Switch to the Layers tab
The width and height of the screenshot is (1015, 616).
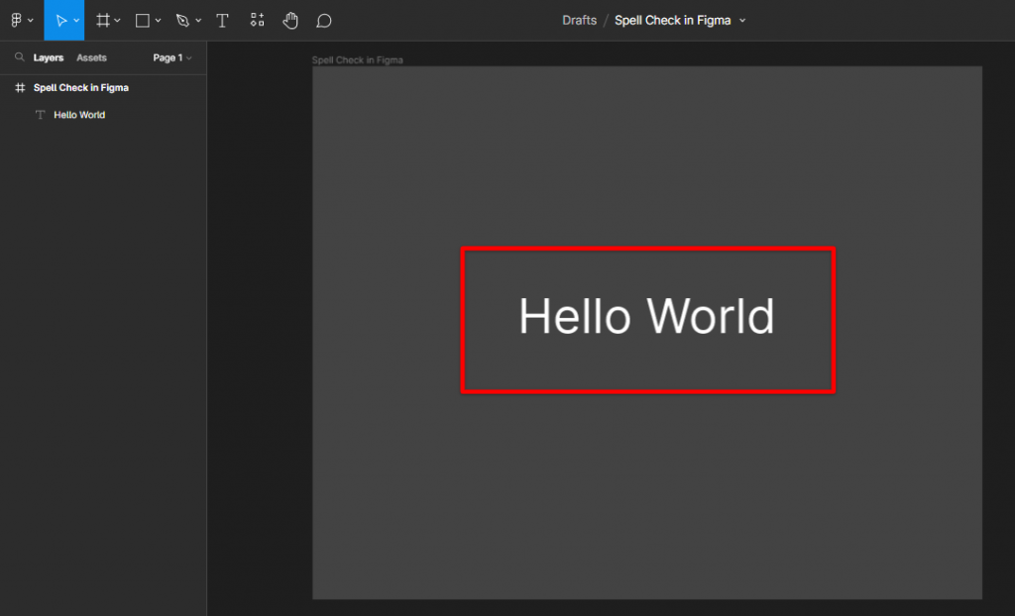coord(50,57)
